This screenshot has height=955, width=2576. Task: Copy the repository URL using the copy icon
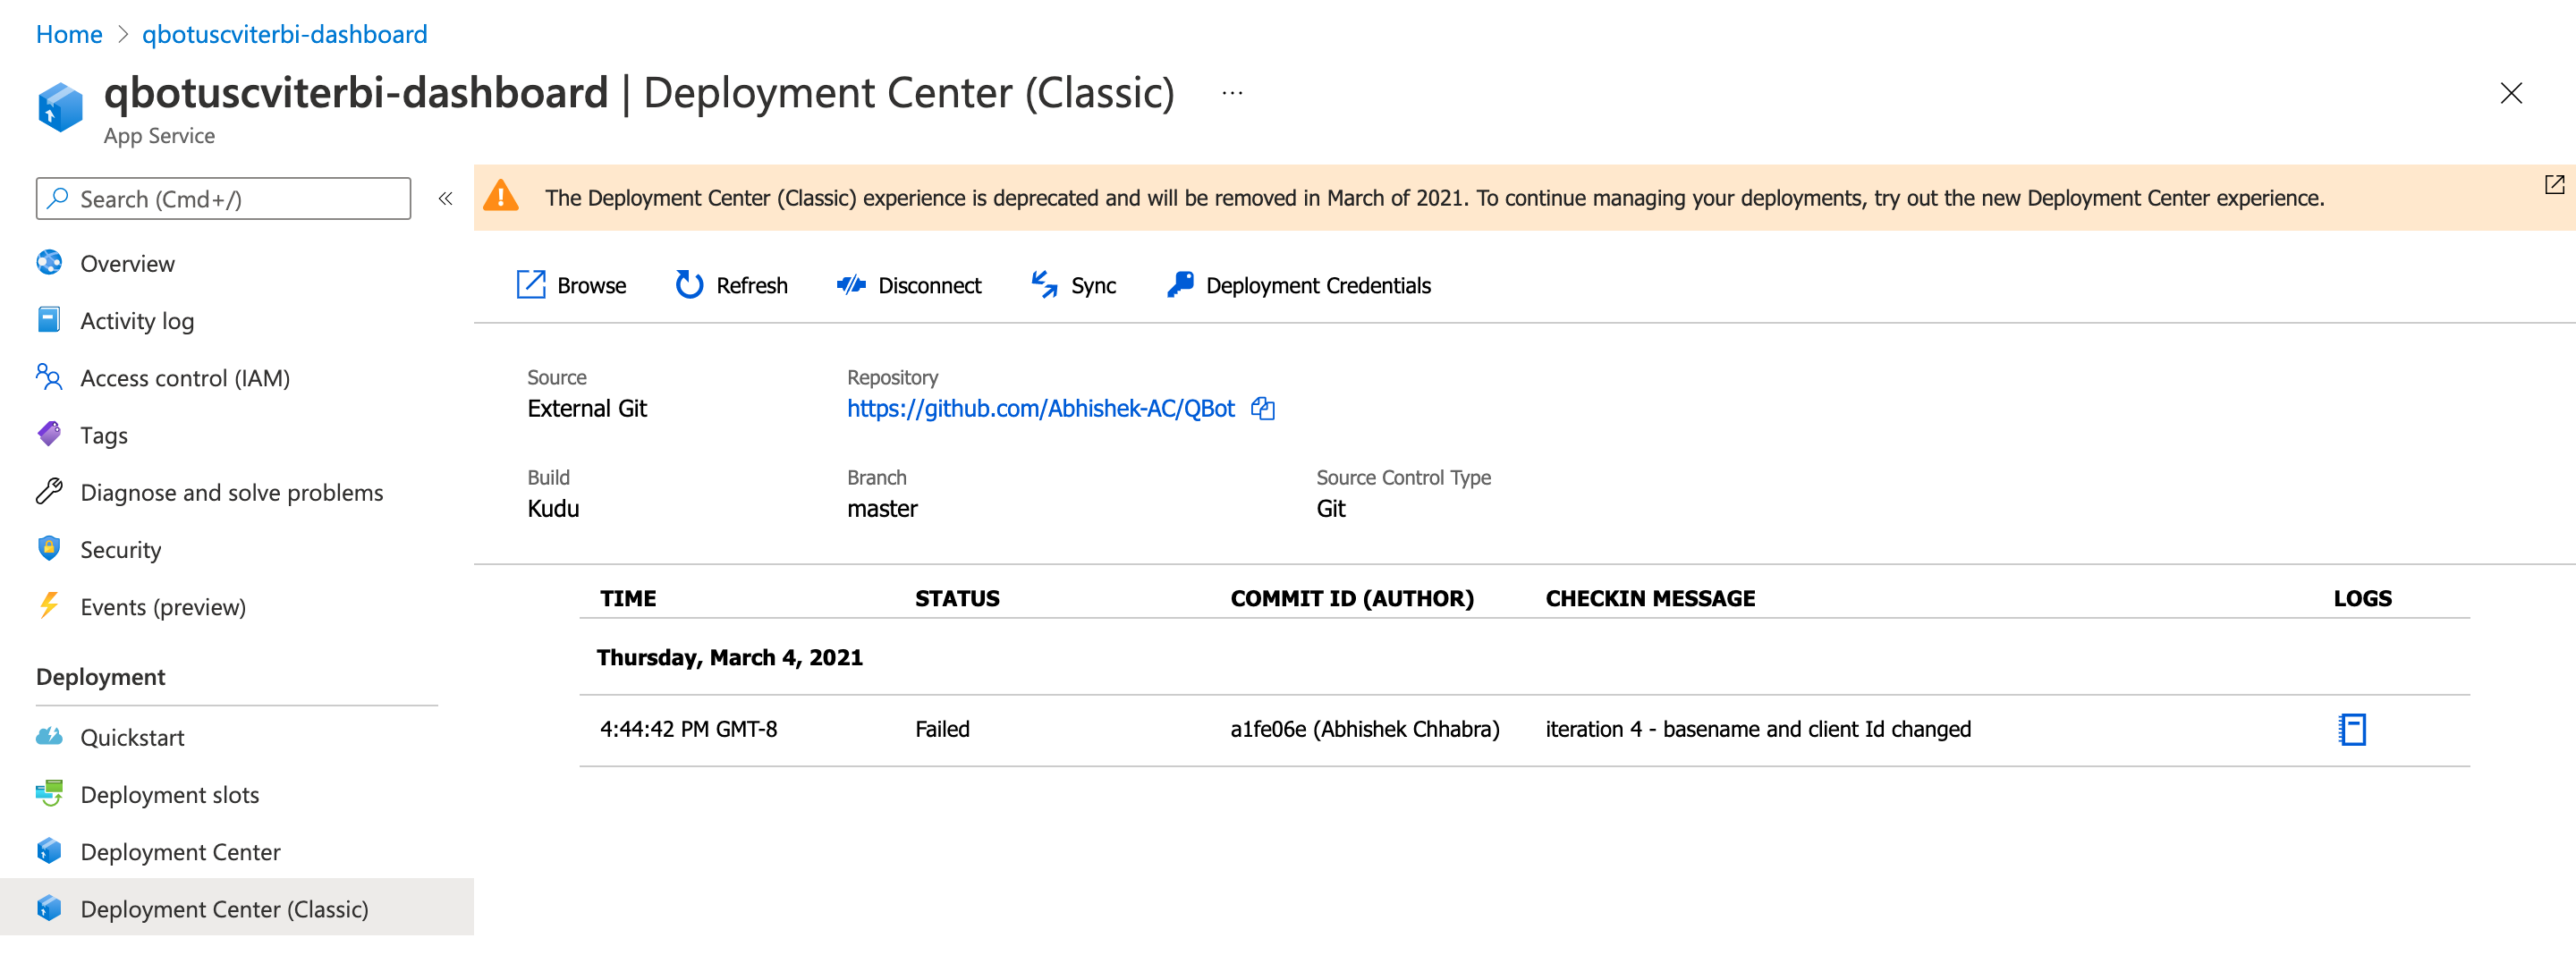[x=1263, y=408]
